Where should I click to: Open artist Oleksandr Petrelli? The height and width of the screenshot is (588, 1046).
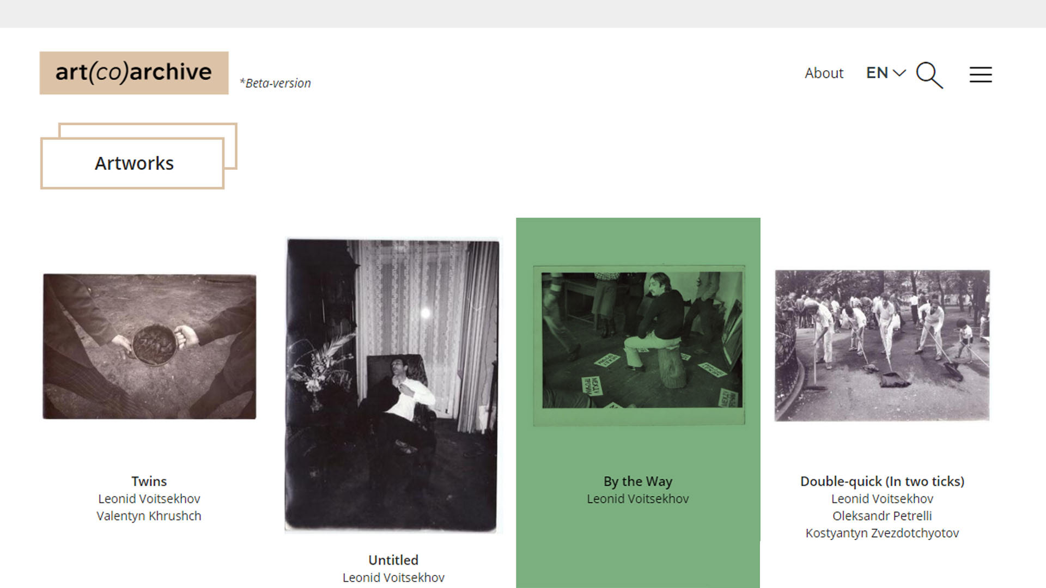coord(882,516)
